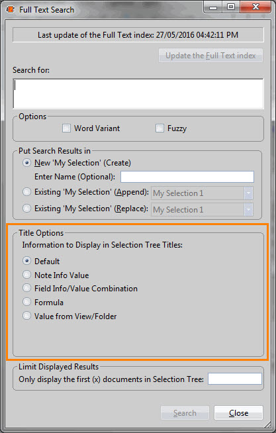276x433 pixels.
Task: Click the Search for text box
Action: (138, 93)
